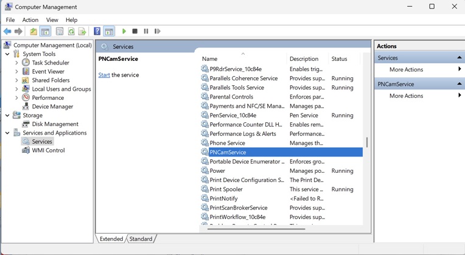Click the Local Users and Groups icon
The width and height of the screenshot is (465, 255).
tap(26, 89)
